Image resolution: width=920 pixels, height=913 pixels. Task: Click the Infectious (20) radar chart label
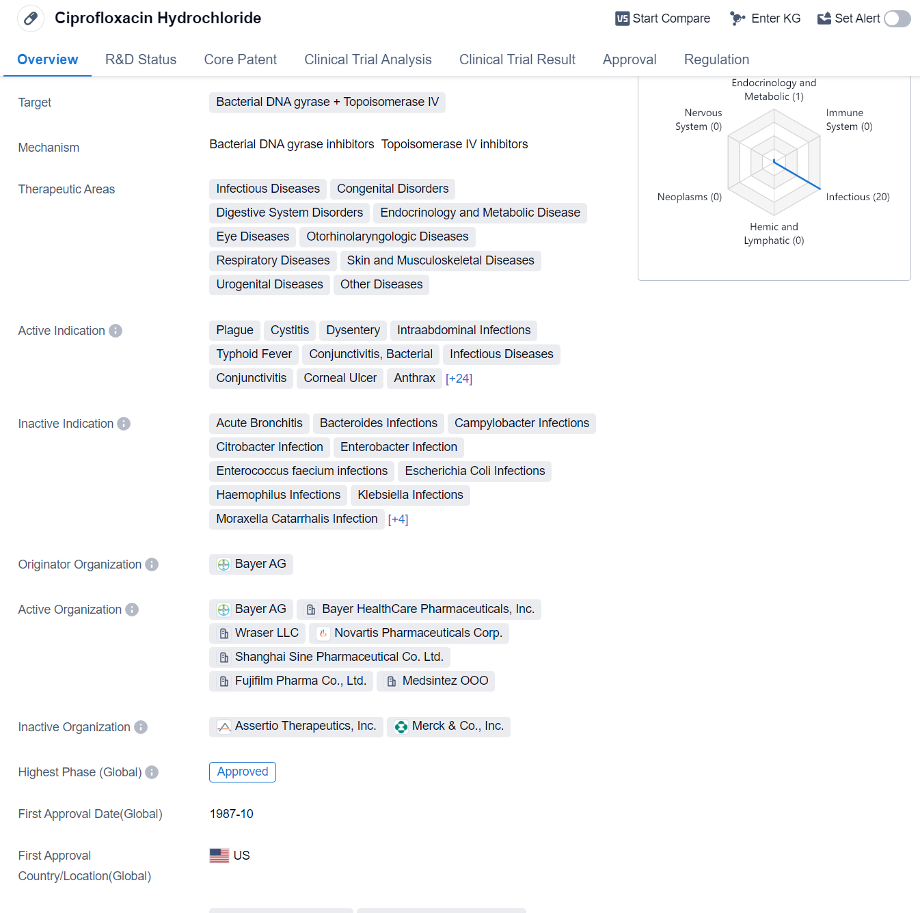(857, 197)
